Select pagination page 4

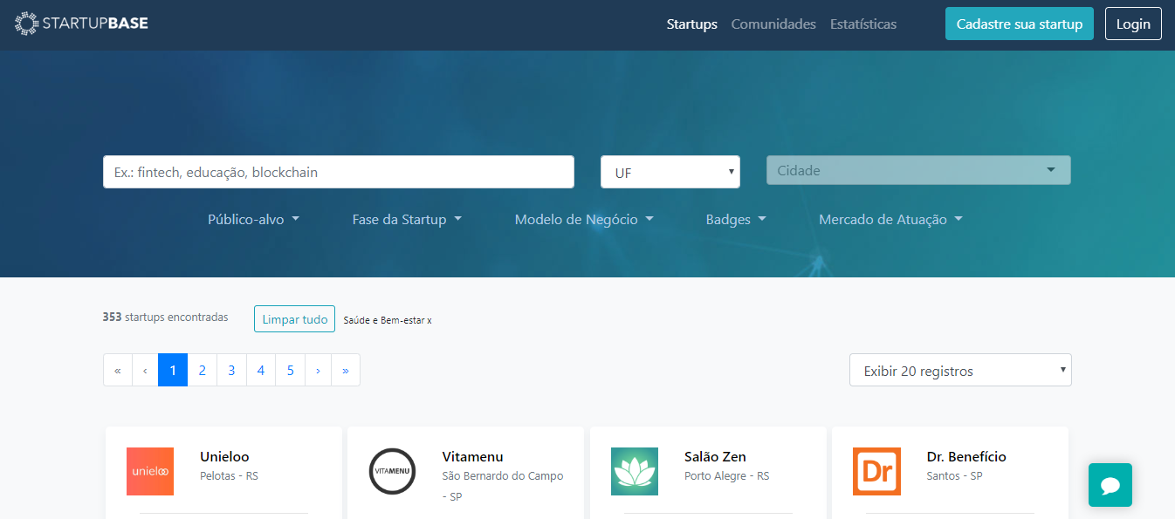pos(261,370)
